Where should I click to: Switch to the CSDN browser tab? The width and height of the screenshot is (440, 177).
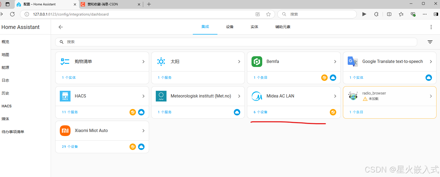111,4
